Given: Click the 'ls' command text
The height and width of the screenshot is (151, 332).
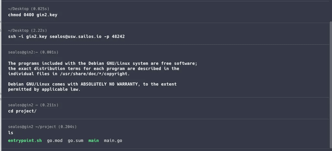Looking at the screenshot, I should (x=11, y=133).
